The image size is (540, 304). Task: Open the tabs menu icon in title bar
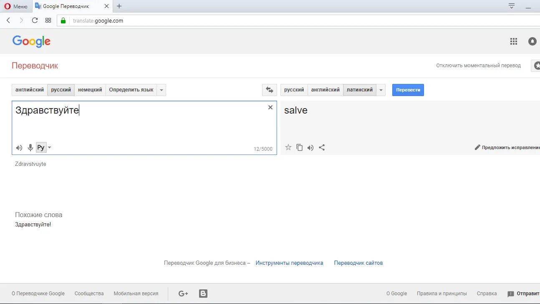pyautogui.click(x=511, y=6)
